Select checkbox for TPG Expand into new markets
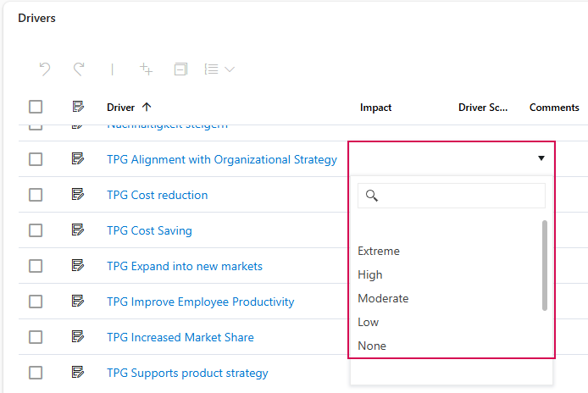Image resolution: width=588 pixels, height=393 pixels. pyautogui.click(x=36, y=266)
